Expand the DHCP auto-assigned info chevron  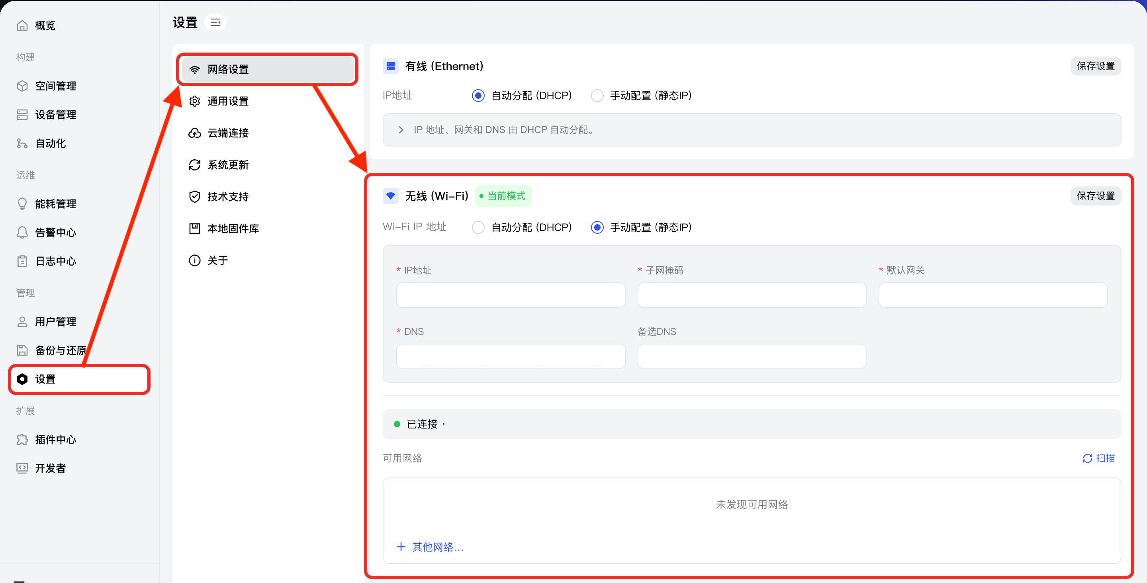click(401, 130)
